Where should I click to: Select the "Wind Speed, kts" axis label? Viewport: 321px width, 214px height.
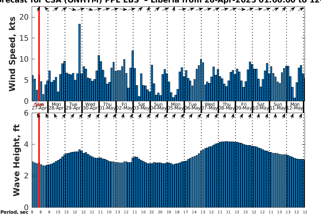[x=12, y=54]
